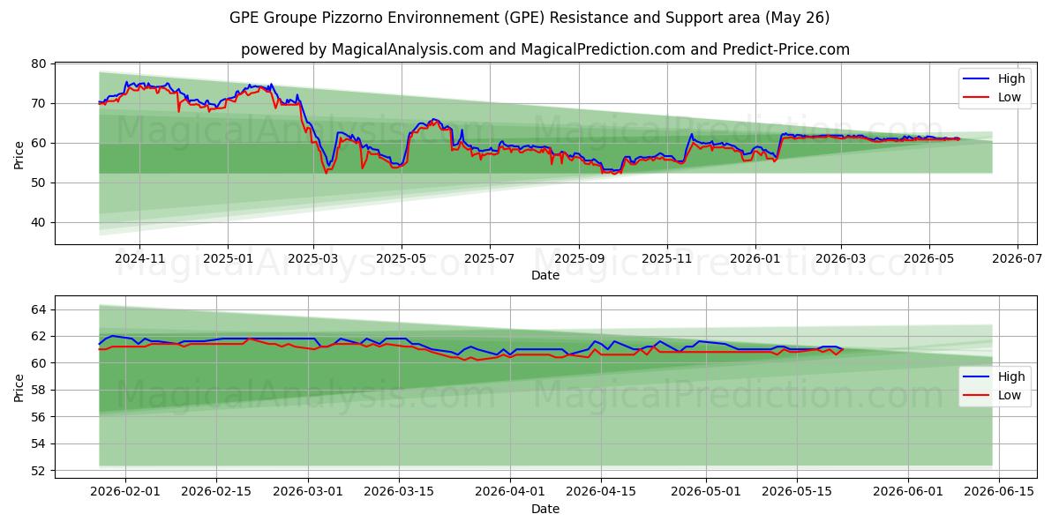The width and height of the screenshot is (1059, 529).
Task: Click the '2026-03' x-axis tick label
Action: 841,259
